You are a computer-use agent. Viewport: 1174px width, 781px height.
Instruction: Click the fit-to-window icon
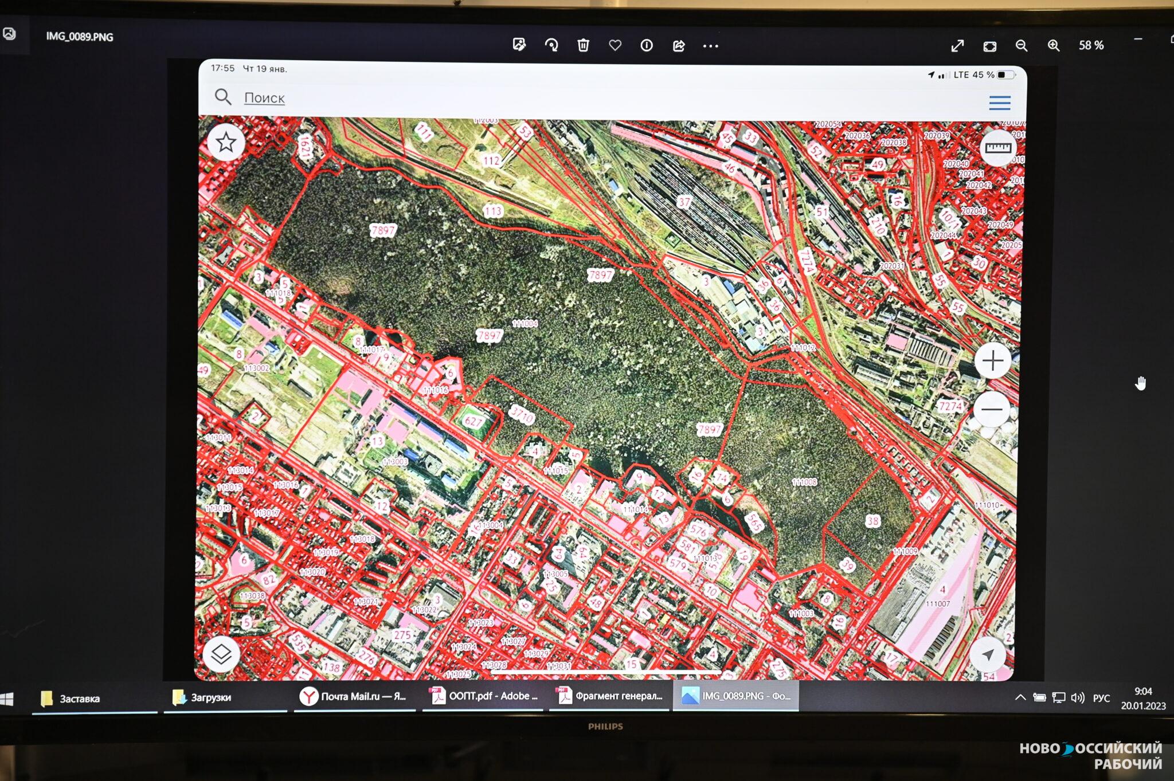point(989,46)
